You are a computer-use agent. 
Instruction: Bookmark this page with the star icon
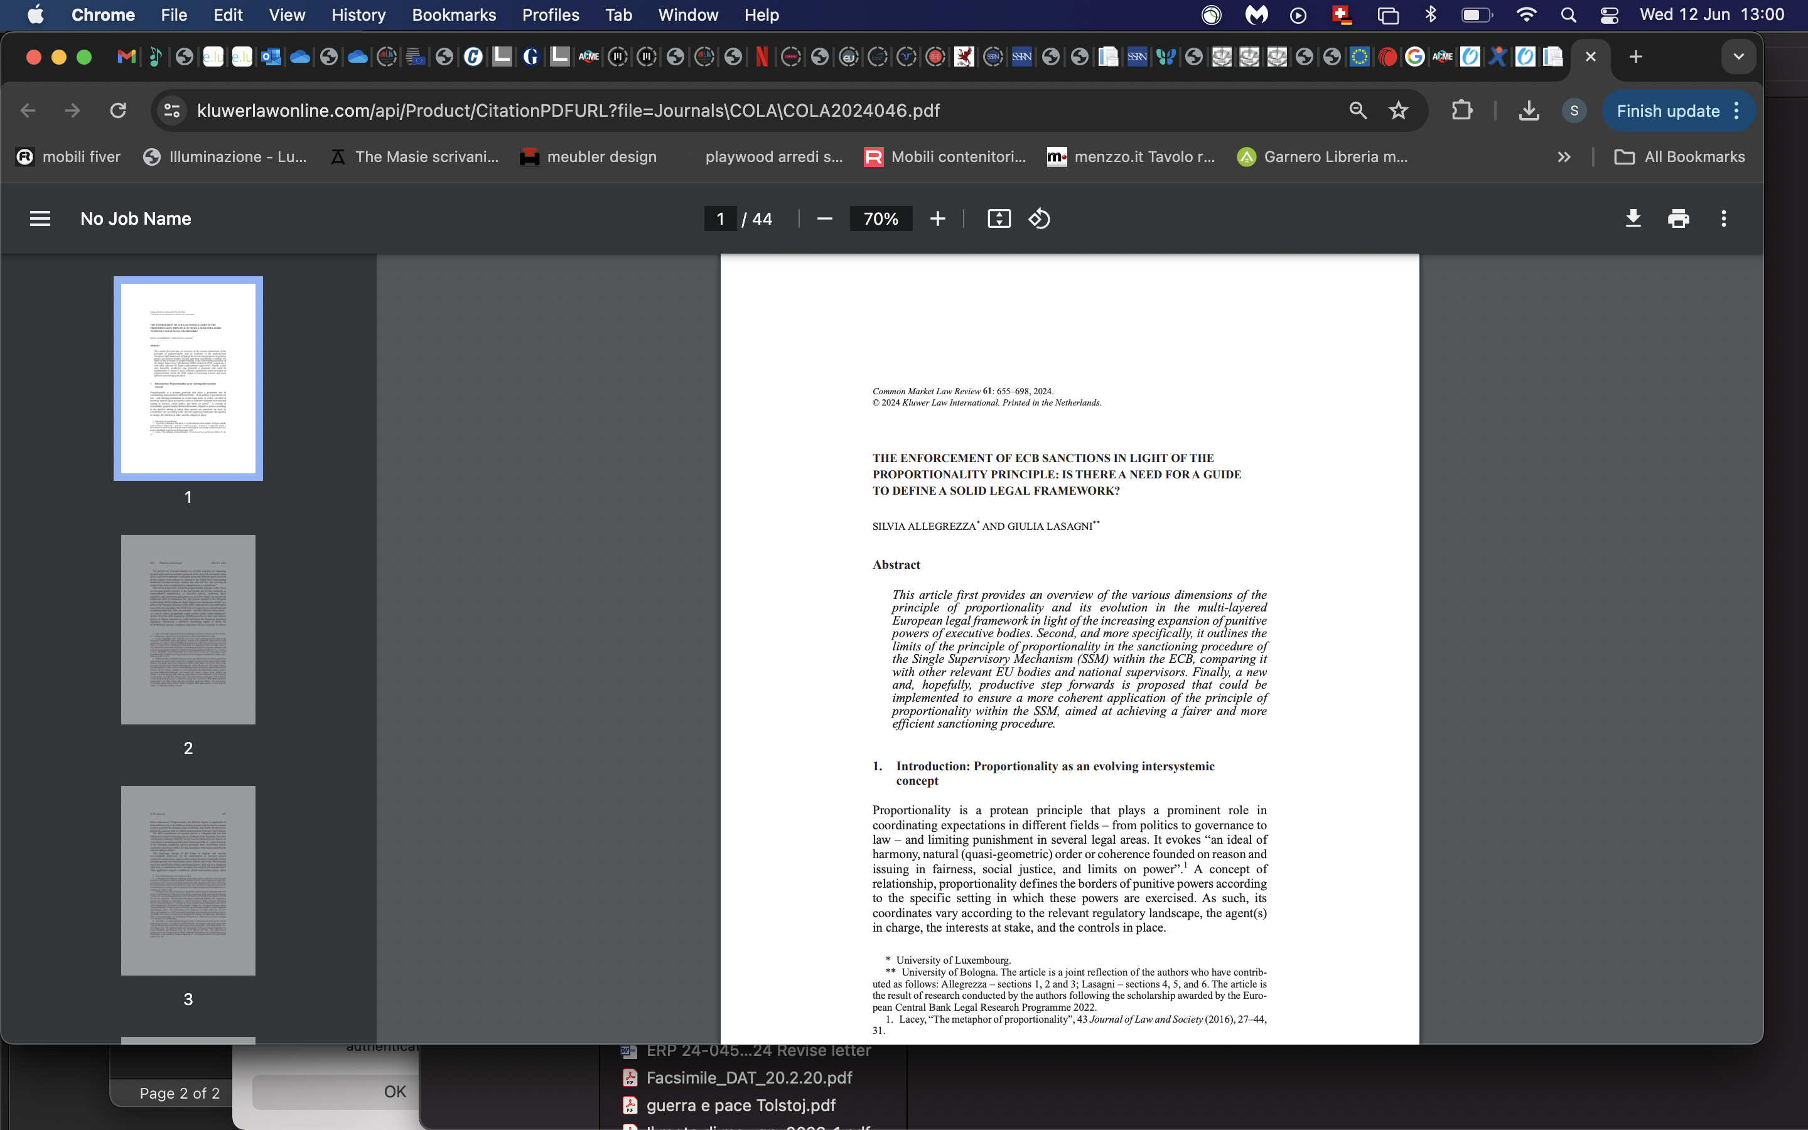[x=1399, y=110]
